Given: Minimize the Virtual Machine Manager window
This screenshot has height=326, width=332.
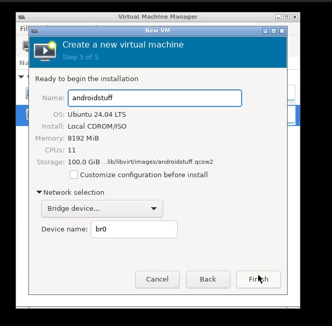Looking at the screenshot, I should coord(278,17).
